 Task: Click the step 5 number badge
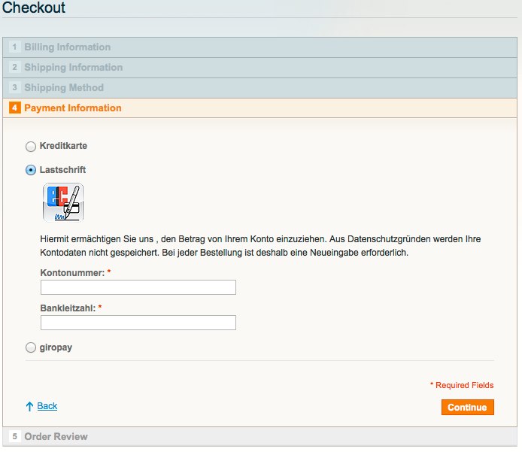pos(14,437)
